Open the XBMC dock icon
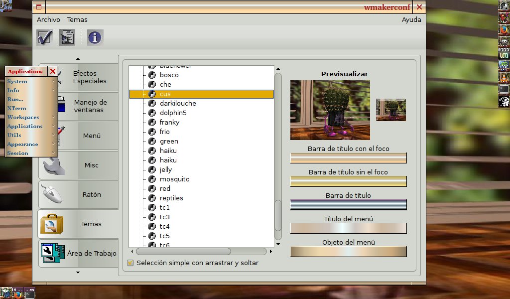 504,66
